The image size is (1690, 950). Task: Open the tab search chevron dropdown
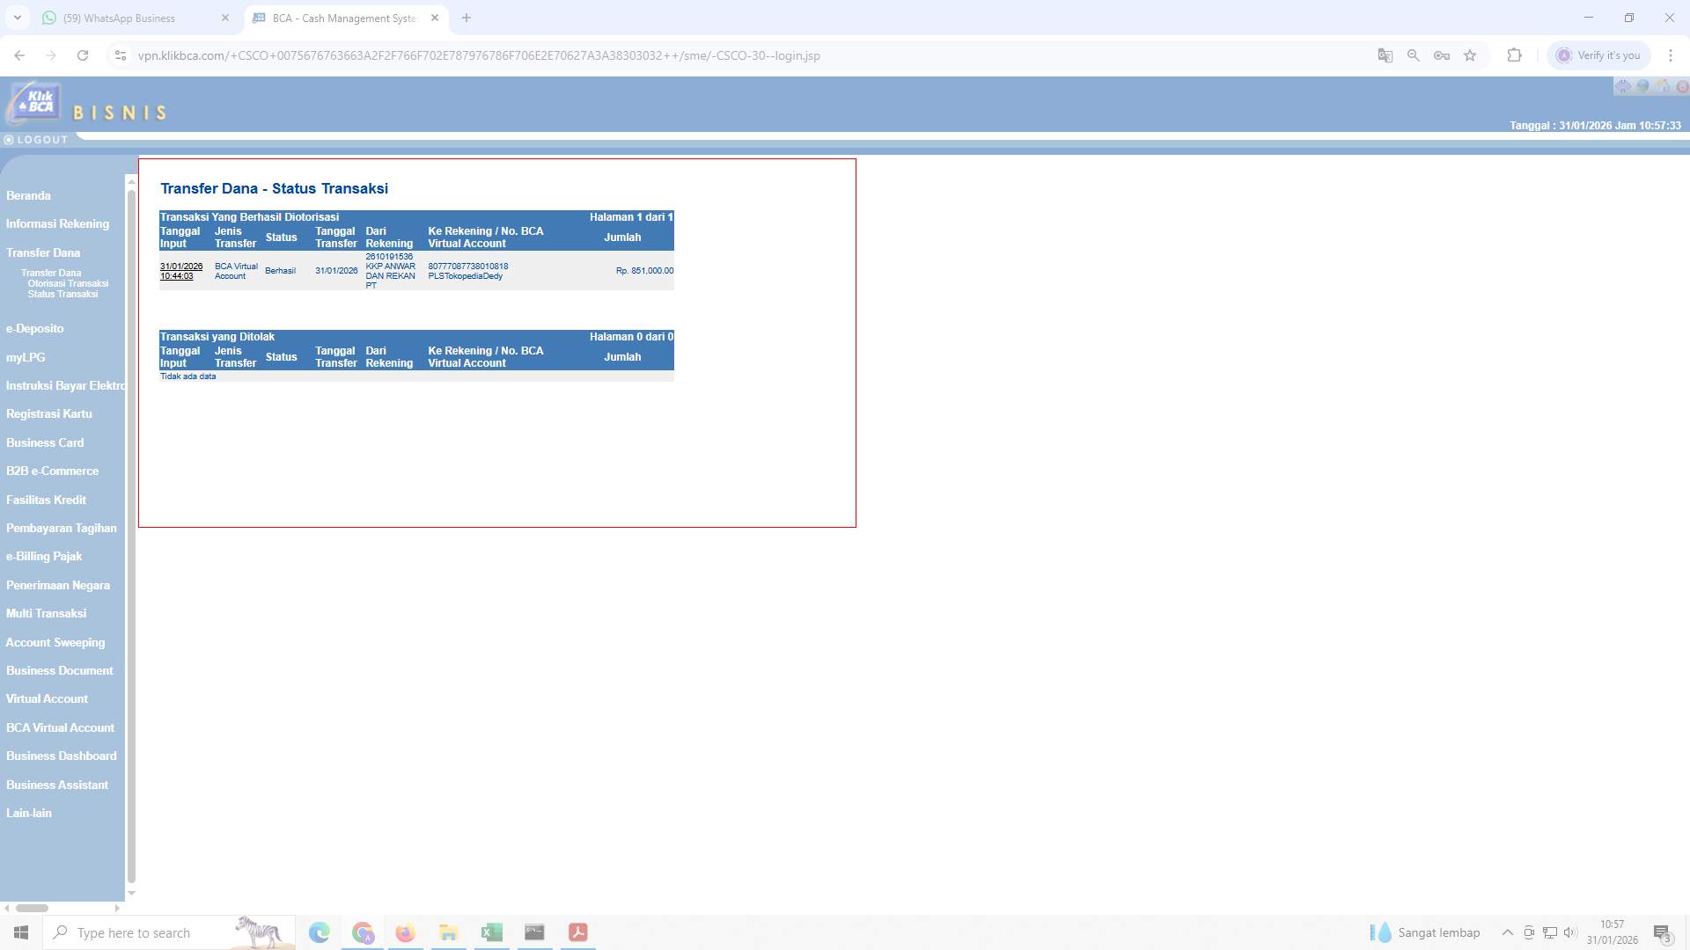coord(19,18)
